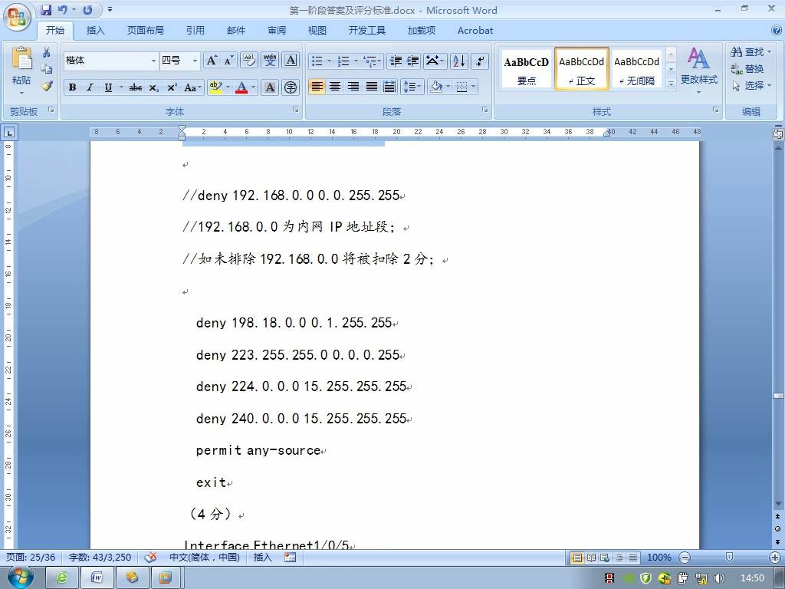Redo the last action
Image resolution: width=785 pixels, height=589 pixels.
tap(87, 10)
